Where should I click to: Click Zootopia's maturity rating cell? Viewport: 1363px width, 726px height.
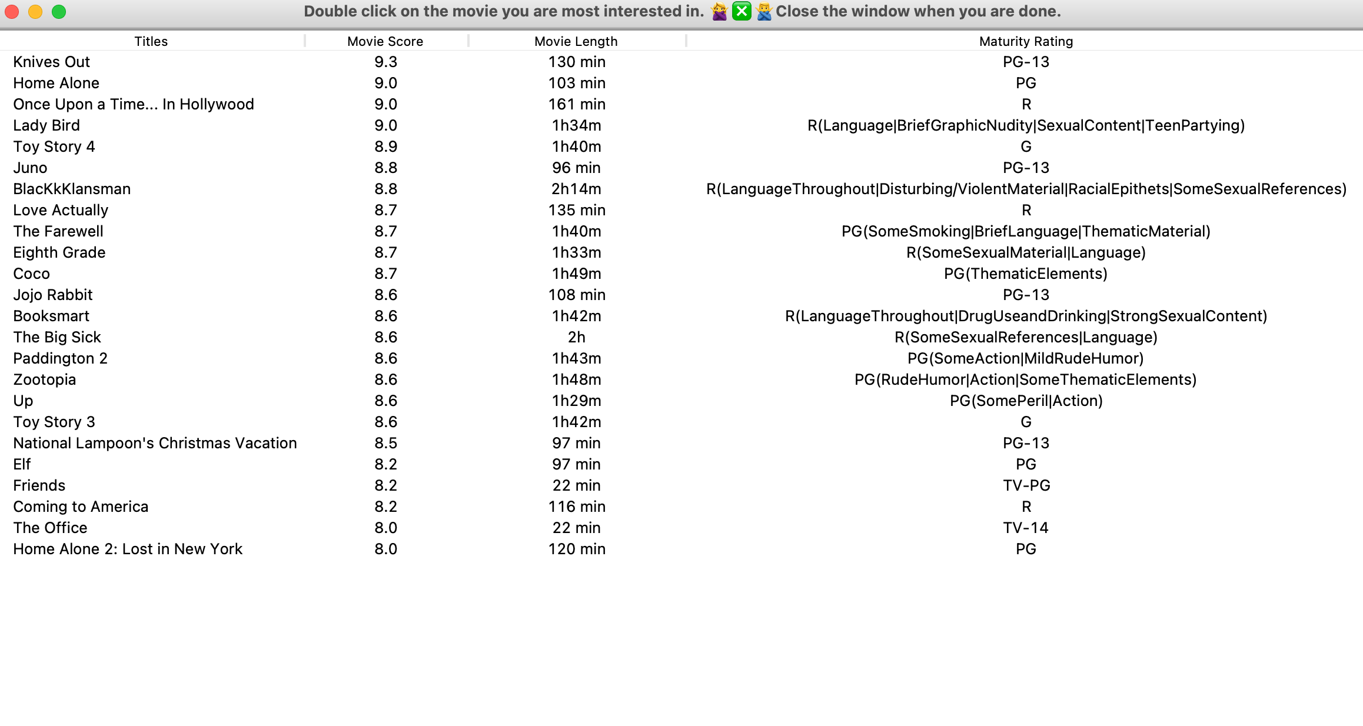1025,379
